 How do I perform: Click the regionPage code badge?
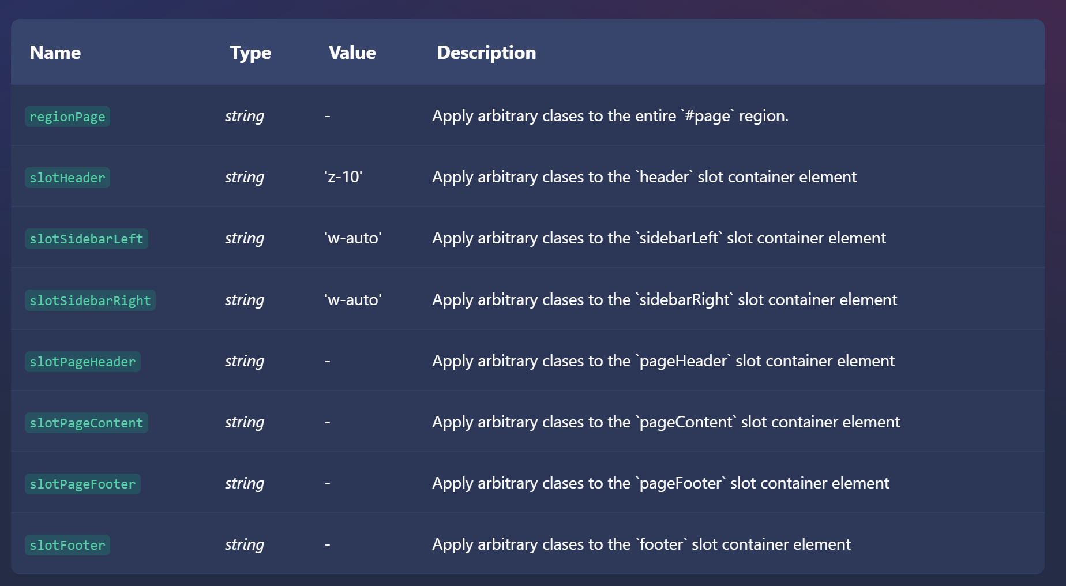pyautogui.click(x=67, y=117)
